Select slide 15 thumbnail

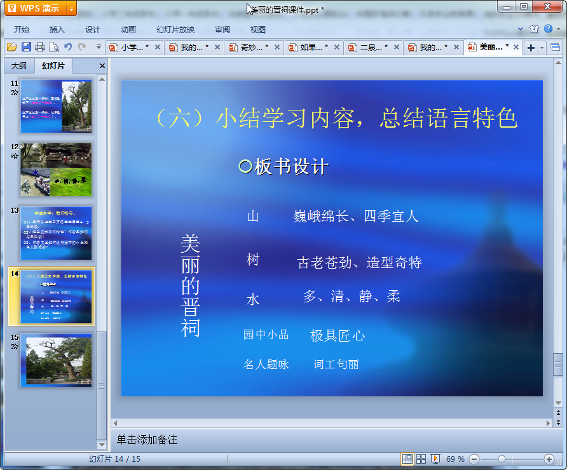point(56,360)
